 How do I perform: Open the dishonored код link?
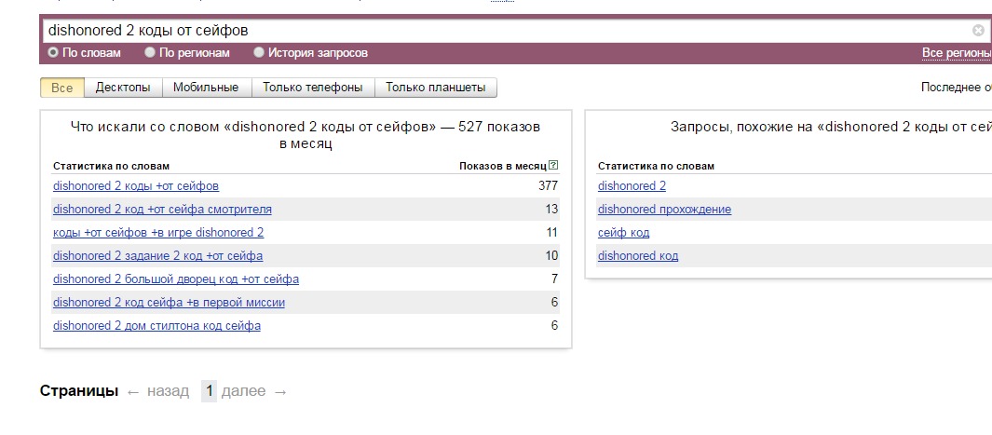click(x=638, y=256)
